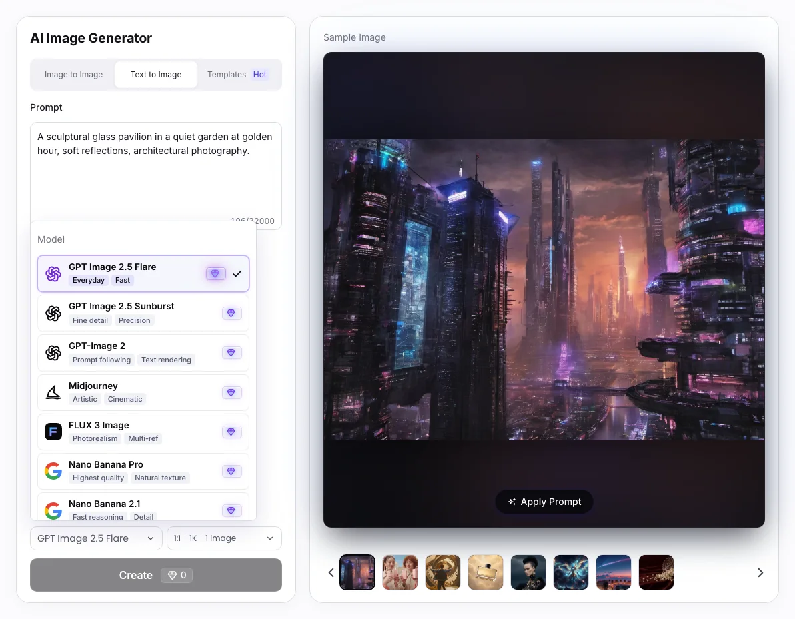The height and width of the screenshot is (619, 795).
Task: Click the diamond badge on GPT-Image 2
Action: [x=231, y=352]
